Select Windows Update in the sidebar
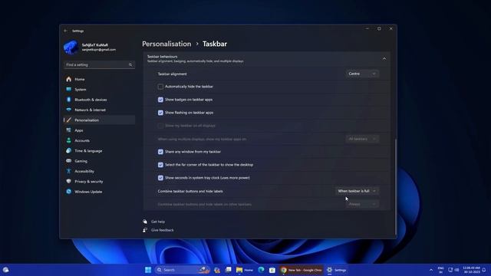The height and width of the screenshot is (276, 491). (99, 192)
